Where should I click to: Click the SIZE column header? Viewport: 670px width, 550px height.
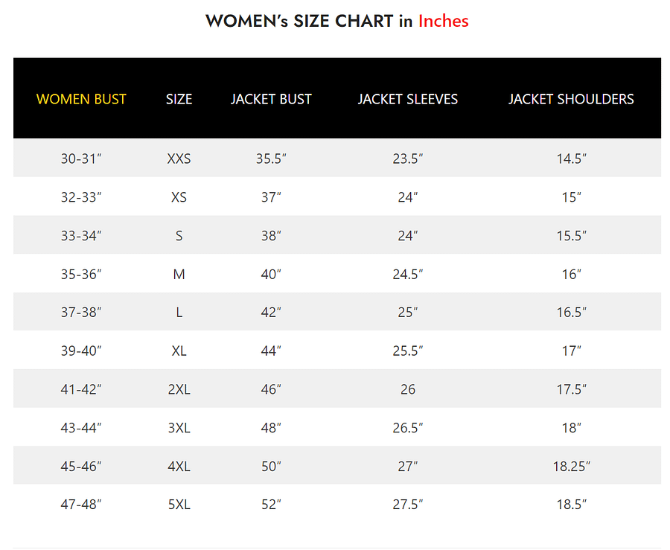pos(179,99)
